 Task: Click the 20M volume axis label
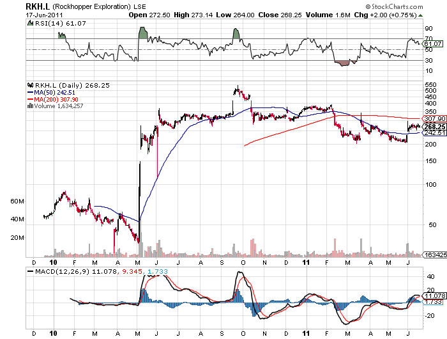click(17, 237)
